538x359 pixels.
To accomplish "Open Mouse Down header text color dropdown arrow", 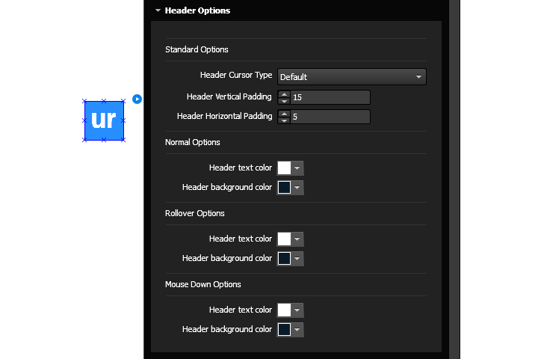I will 297,310.
